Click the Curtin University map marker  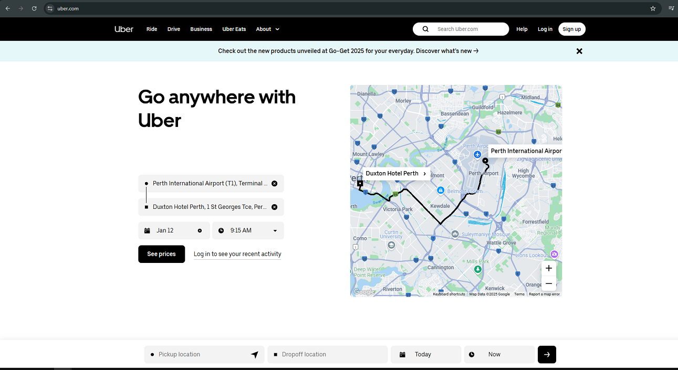[391, 245]
